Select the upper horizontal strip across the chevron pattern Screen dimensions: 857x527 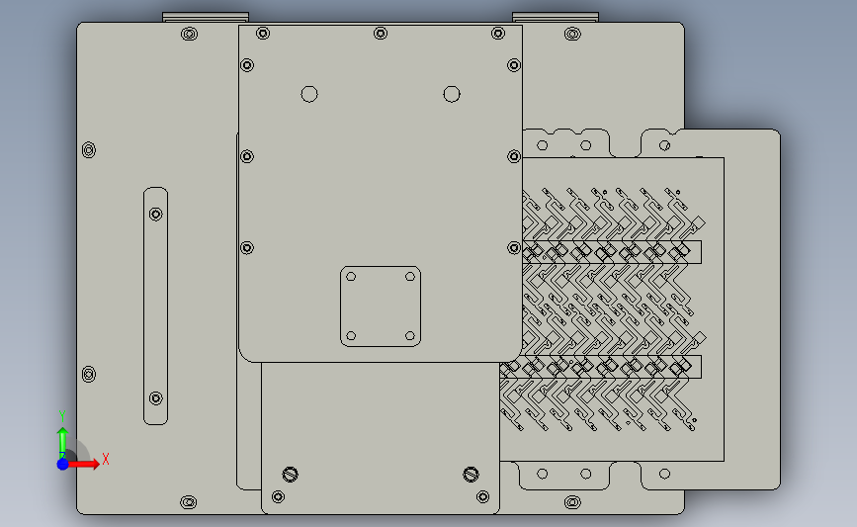[x=612, y=252]
